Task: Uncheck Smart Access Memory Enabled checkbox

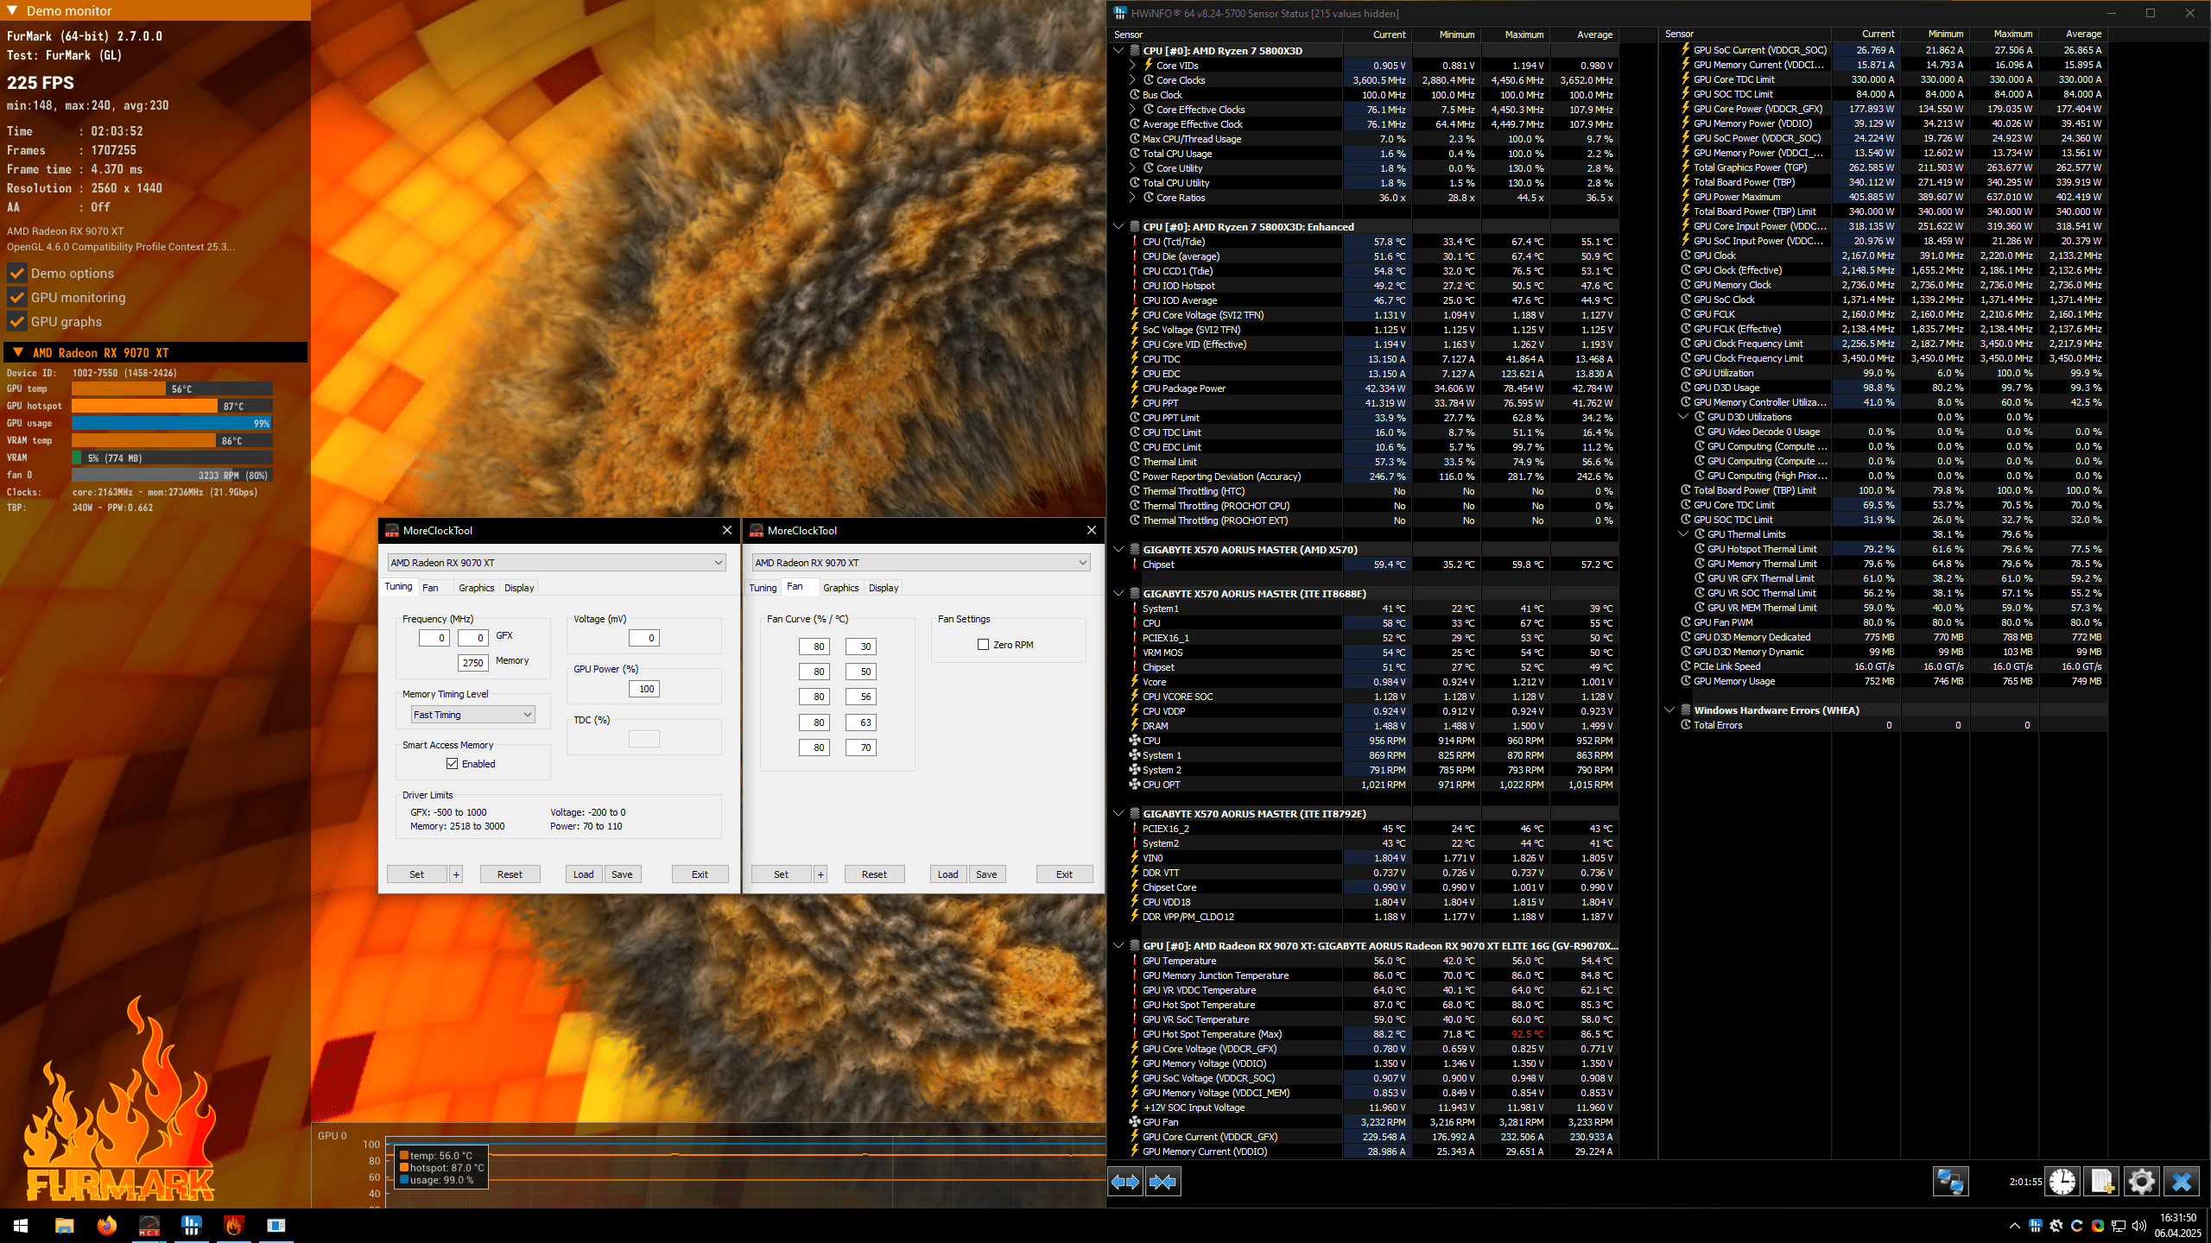Action: [x=452, y=764]
